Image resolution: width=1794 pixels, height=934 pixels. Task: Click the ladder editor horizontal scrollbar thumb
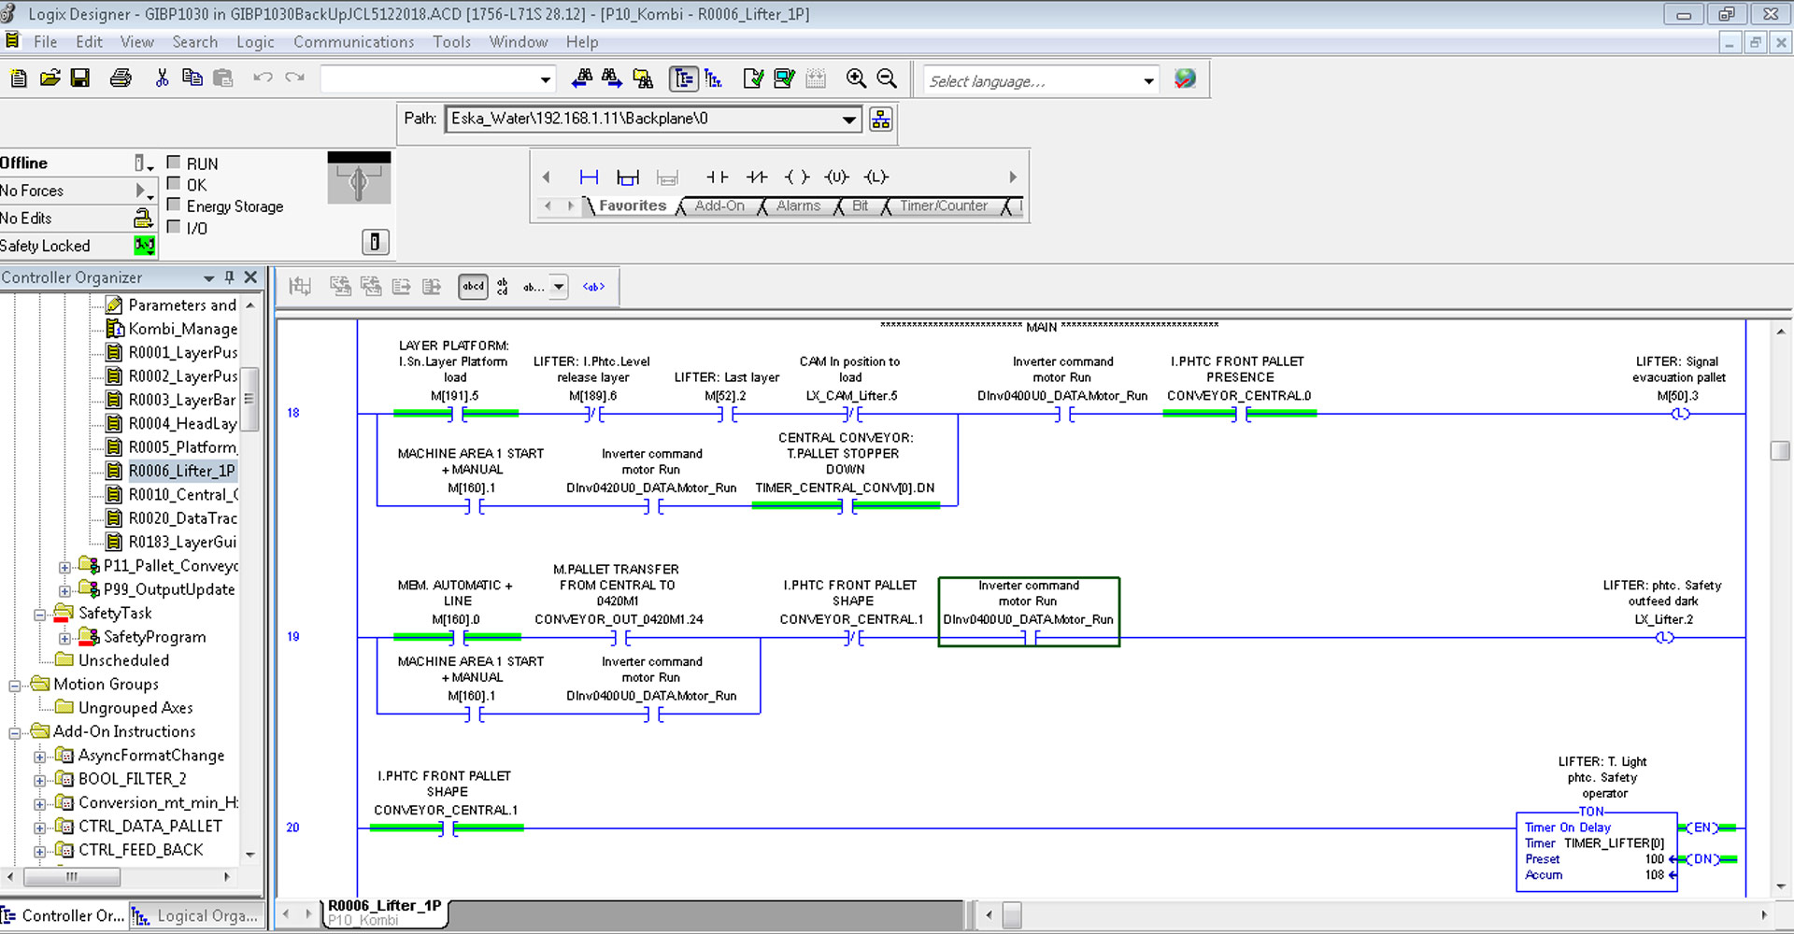1012,915
